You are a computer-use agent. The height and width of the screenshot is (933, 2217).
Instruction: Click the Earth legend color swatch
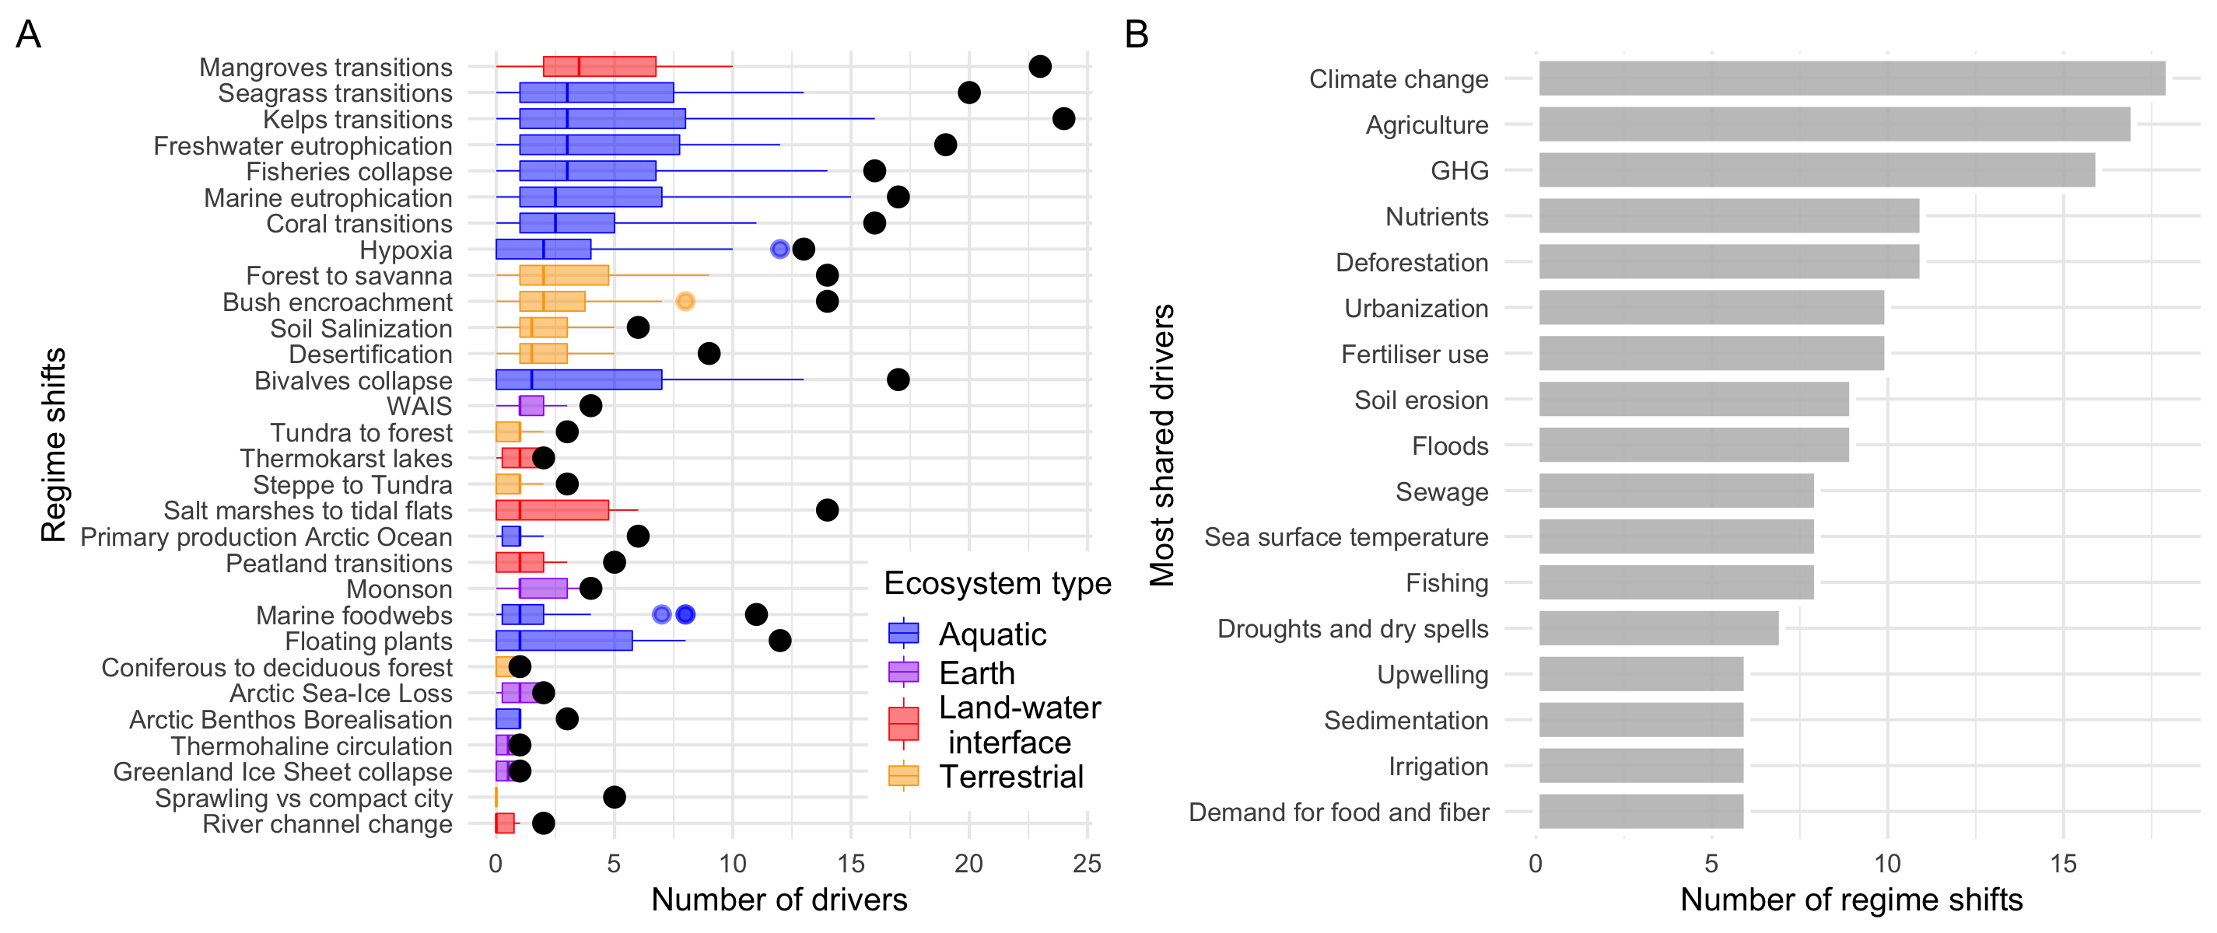pyautogui.click(x=903, y=673)
